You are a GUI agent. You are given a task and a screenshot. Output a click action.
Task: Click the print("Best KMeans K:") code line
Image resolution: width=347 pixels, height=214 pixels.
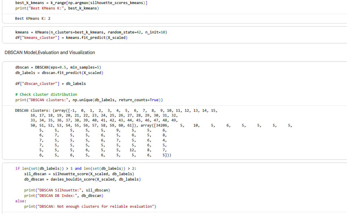tap(57, 8)
